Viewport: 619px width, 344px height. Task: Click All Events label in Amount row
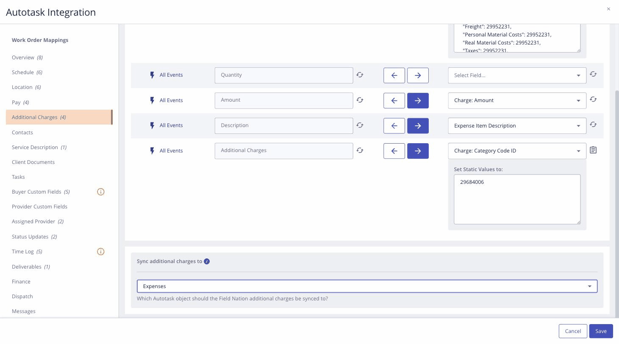pos(171,100)
